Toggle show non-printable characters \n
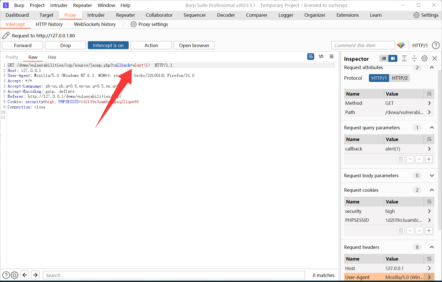The height and width of the screenshot is (282, 442). (x=321, y=57)
